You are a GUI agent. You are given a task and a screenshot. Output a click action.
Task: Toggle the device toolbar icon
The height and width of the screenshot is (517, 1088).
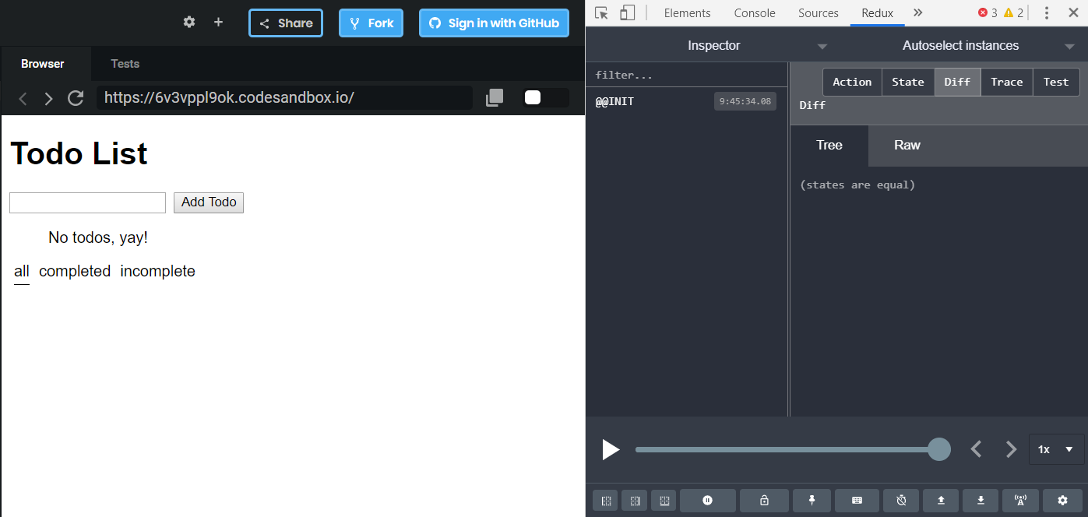[628, 12]
